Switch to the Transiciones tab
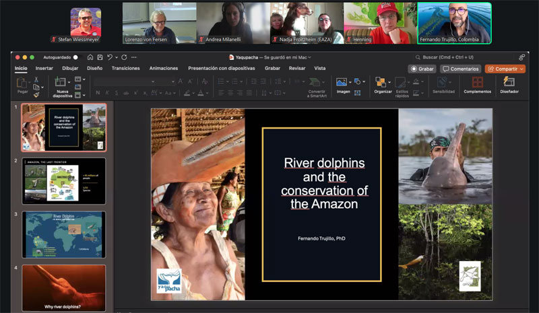 (x=125, y=69)
